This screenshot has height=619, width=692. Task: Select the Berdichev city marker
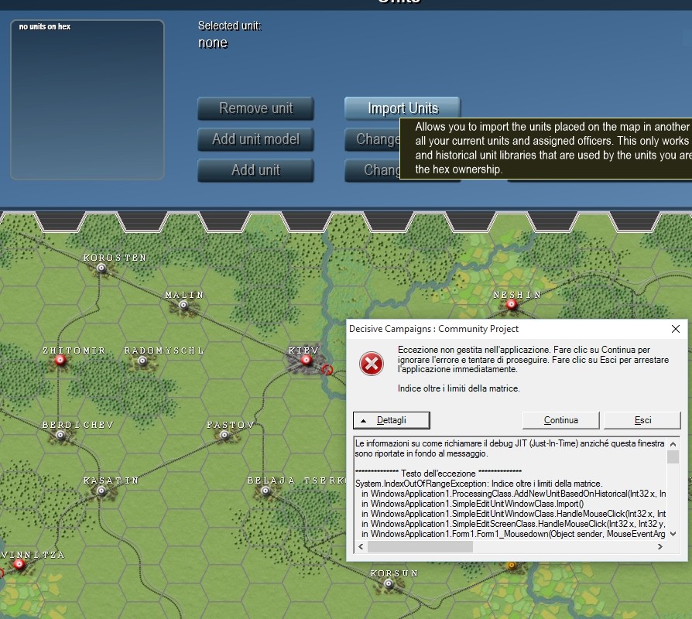point(60,435)
